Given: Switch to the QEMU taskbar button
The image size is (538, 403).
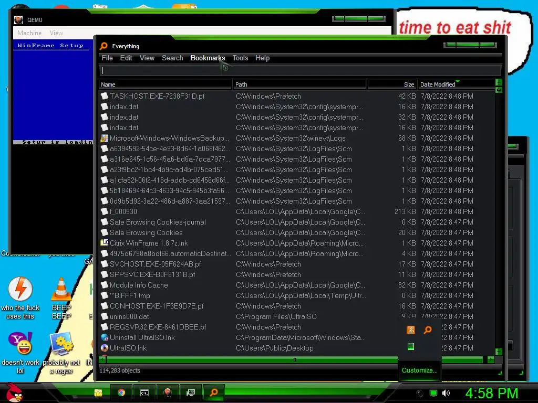Looking at the screenshot, I should [168, 393].
